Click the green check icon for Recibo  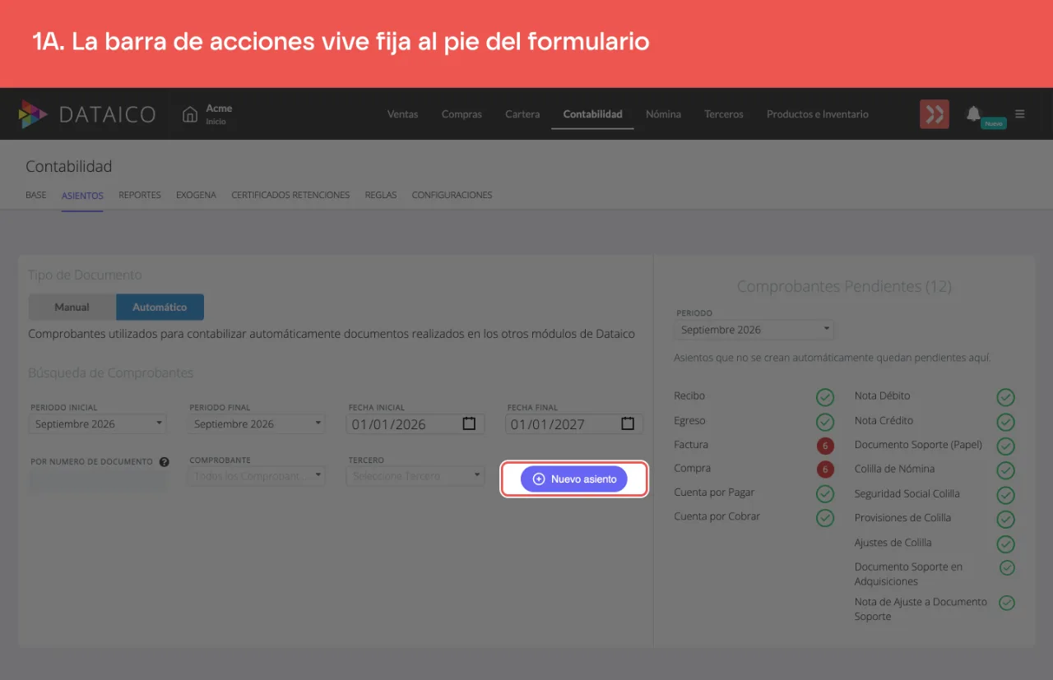click(x=825, y=397)
